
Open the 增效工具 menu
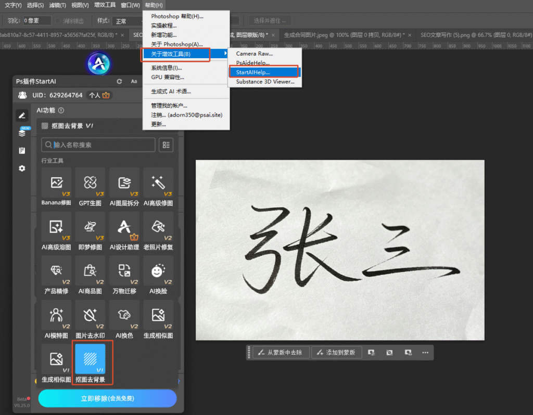(x=105, y=5)
